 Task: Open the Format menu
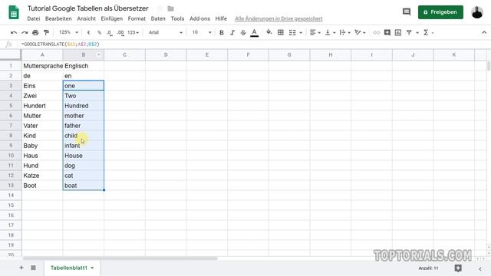click(x=137, y=18)
